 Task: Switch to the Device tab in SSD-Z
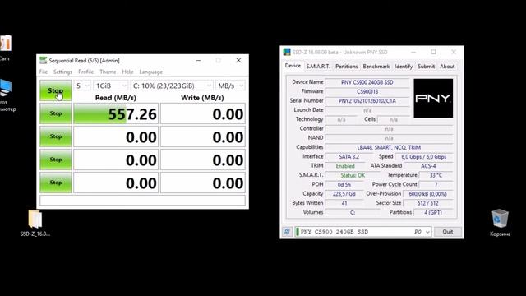click(293, 66)
